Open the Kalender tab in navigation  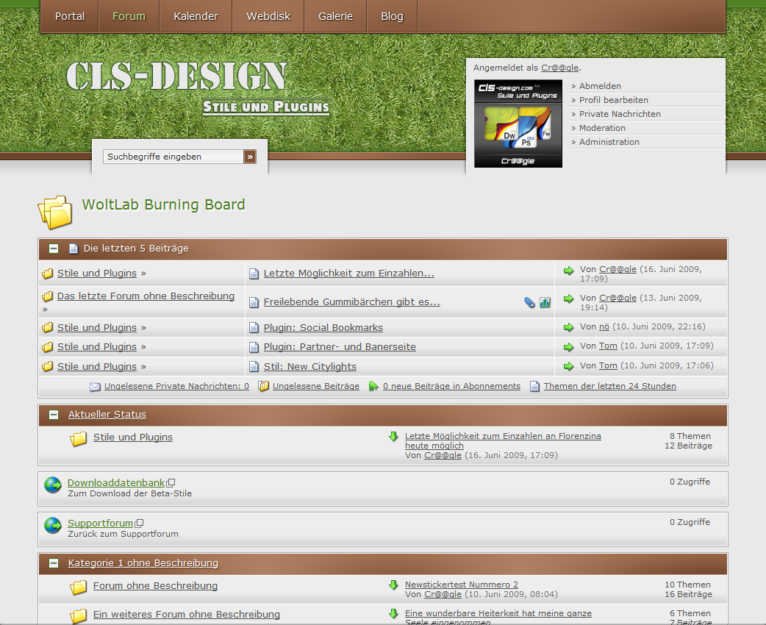[196, 16]
